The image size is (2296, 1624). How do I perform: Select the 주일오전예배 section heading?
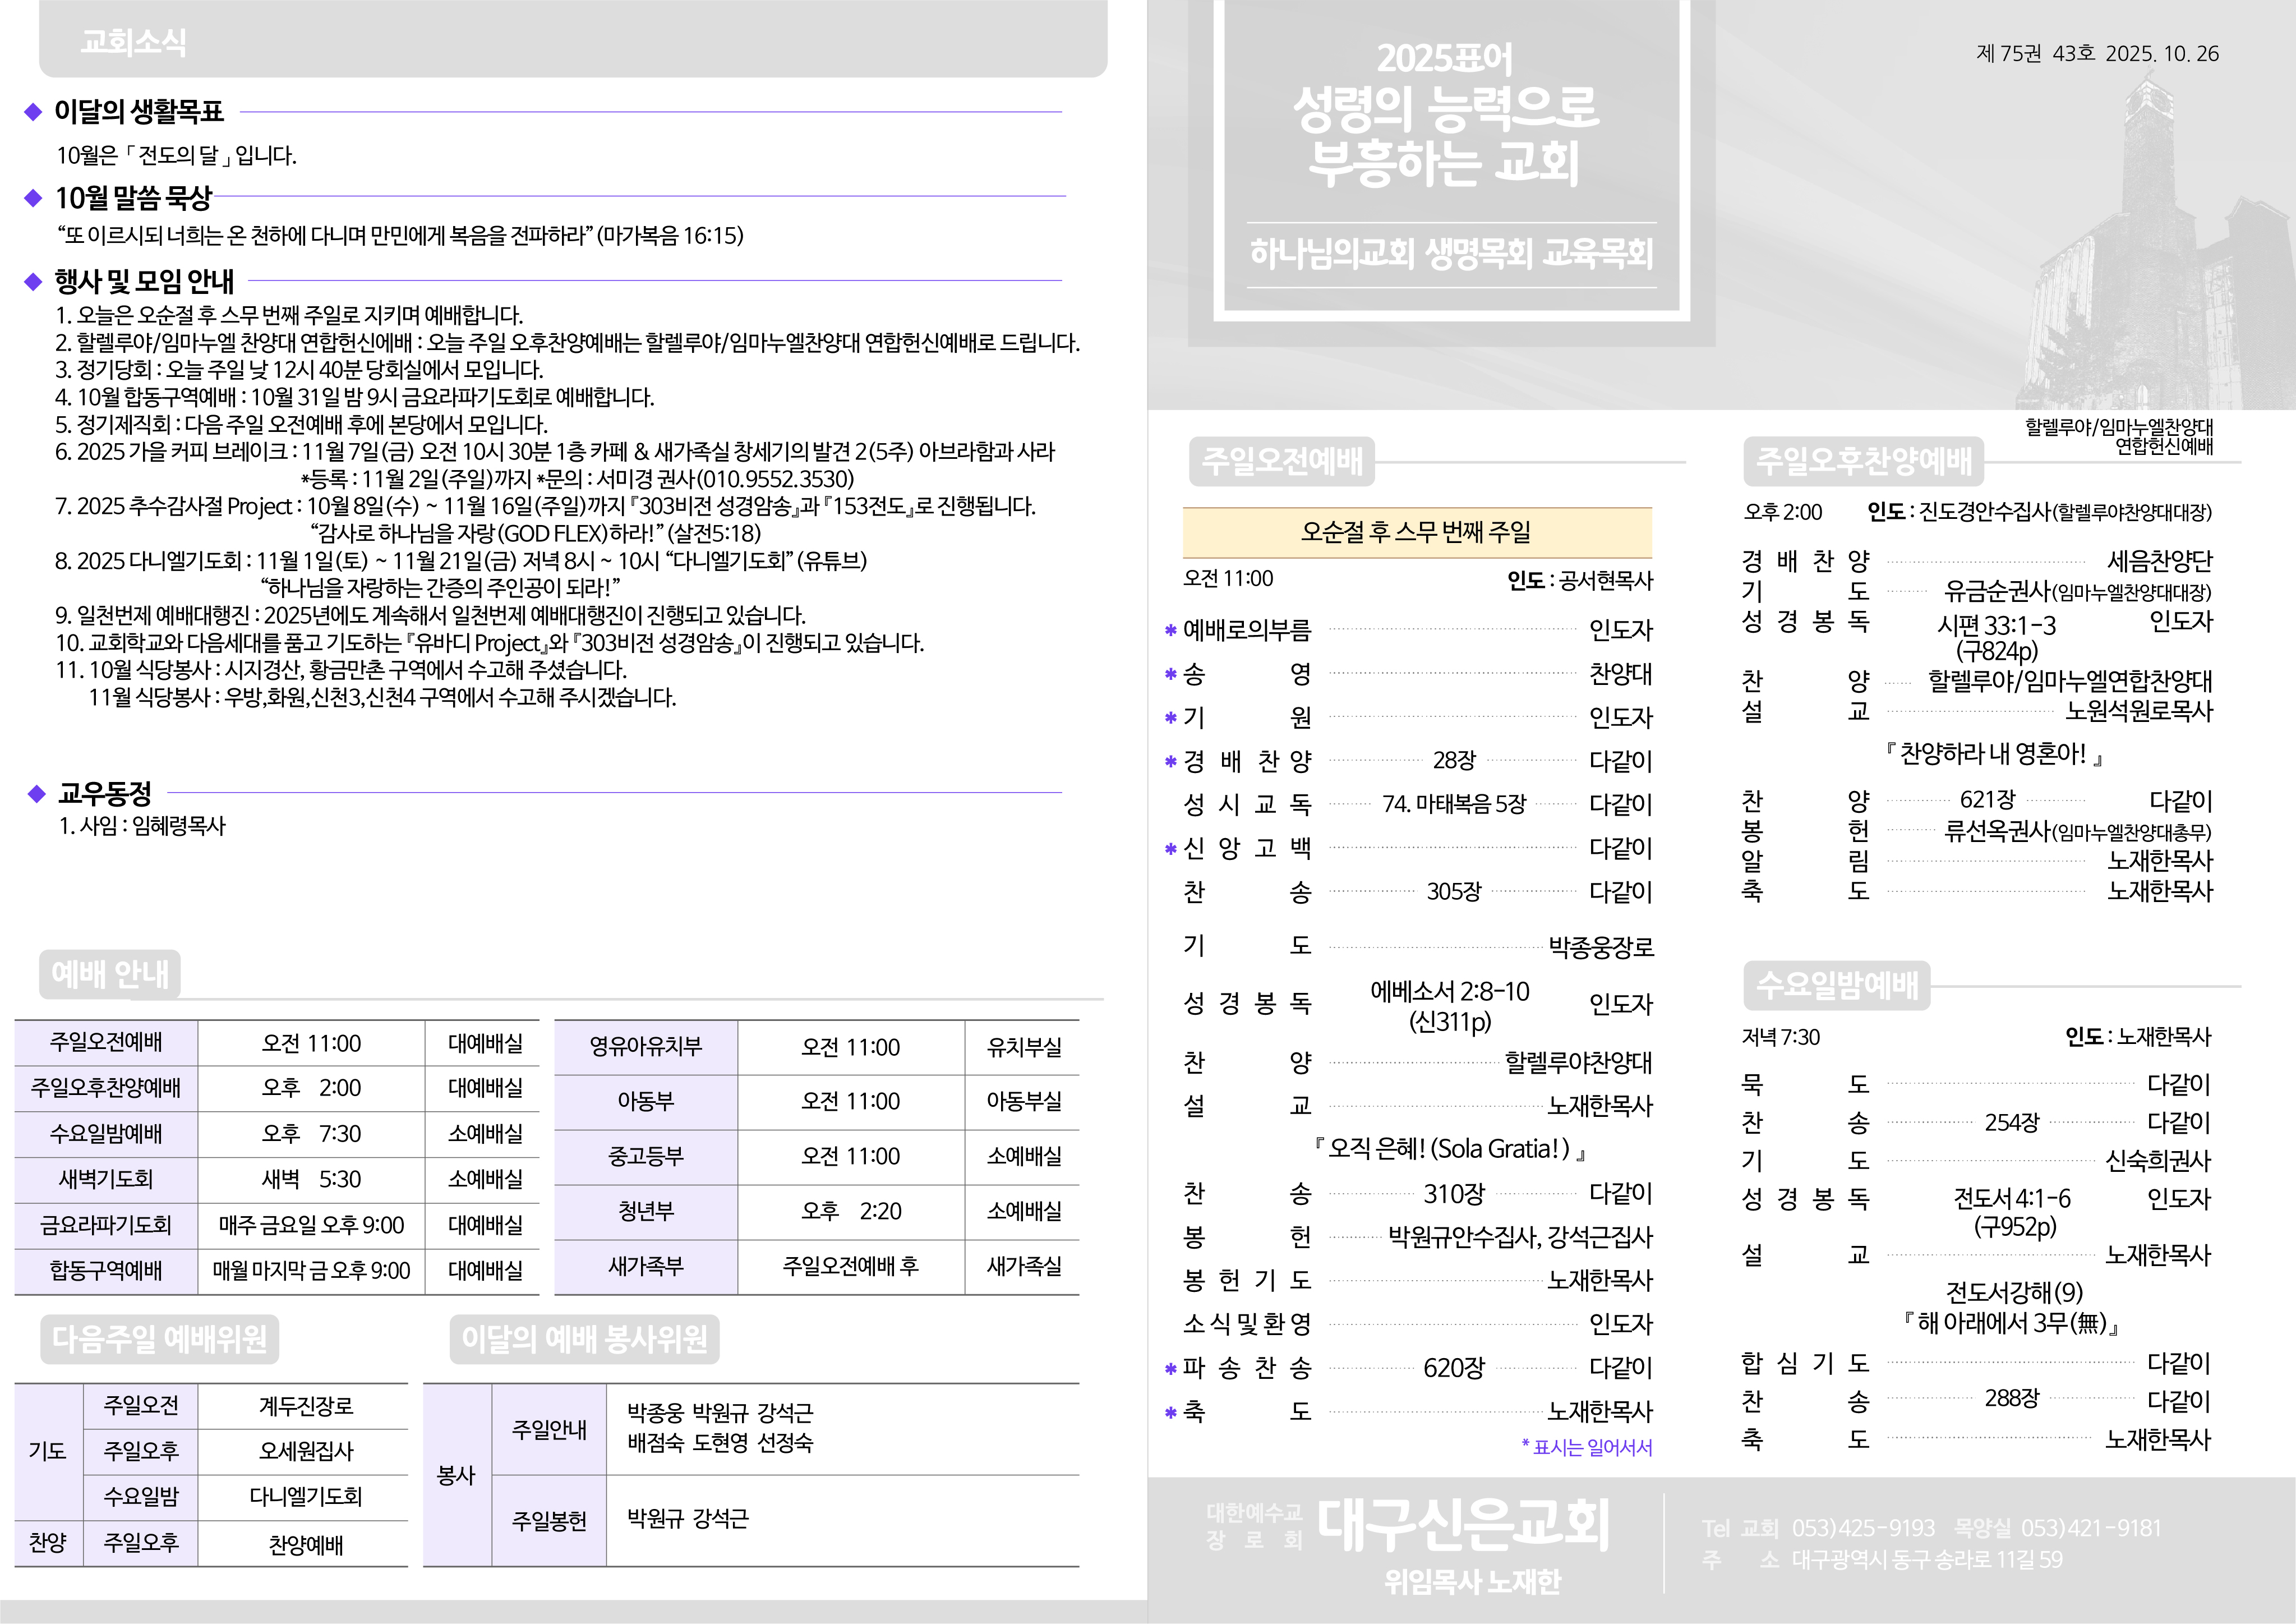(1281, 461)
